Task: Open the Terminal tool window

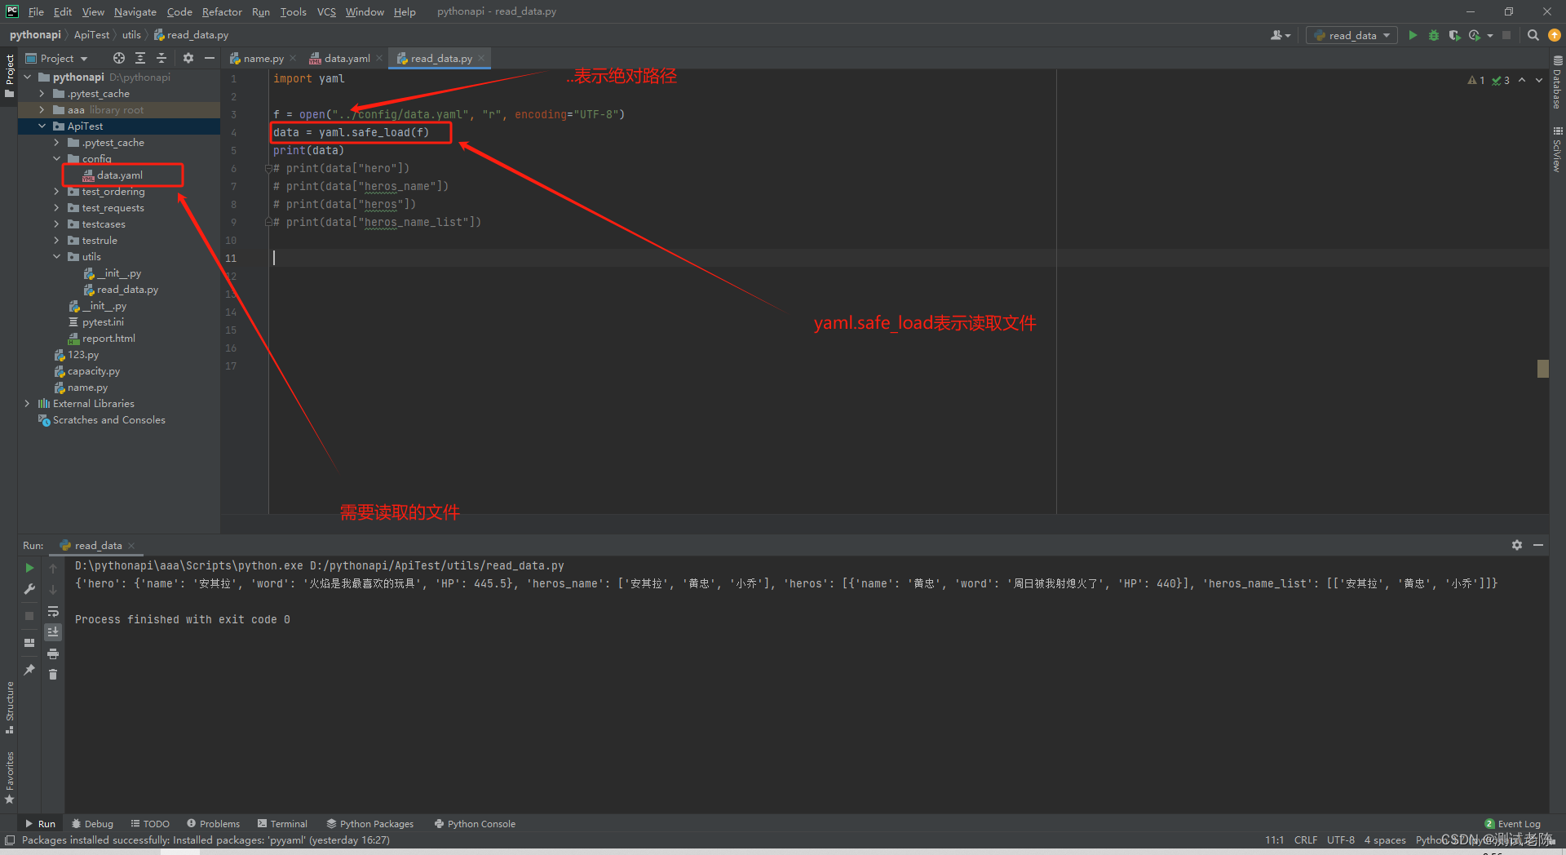Action: coord(282,823)
